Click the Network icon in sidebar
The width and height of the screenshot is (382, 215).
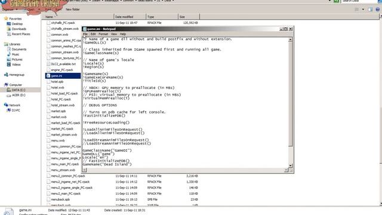click(x=6, y=105)
